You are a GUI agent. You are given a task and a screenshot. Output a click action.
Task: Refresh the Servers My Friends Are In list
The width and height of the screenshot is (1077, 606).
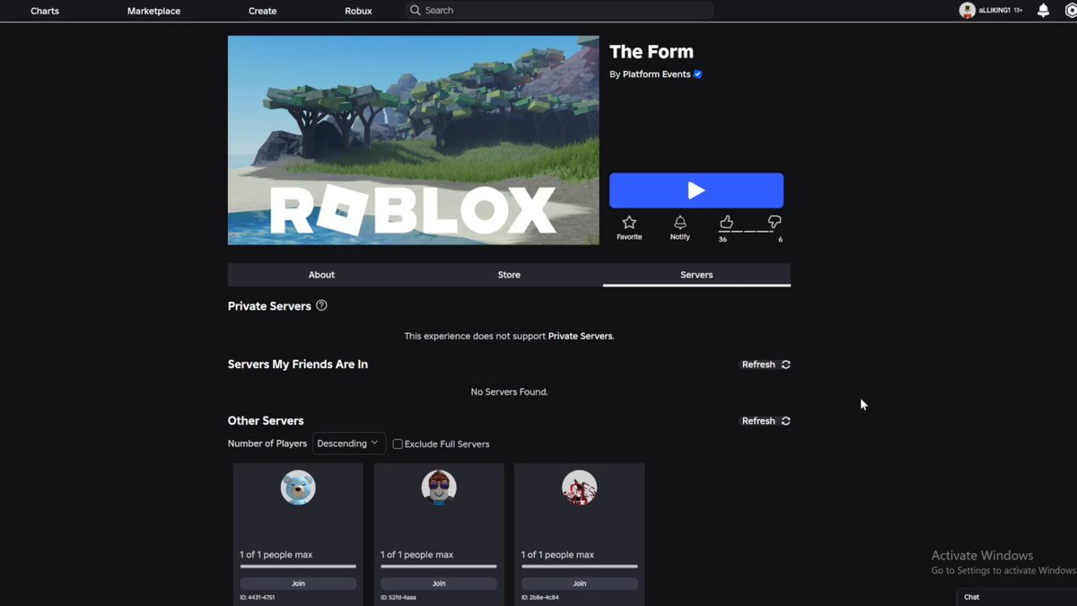click(766, 364)
